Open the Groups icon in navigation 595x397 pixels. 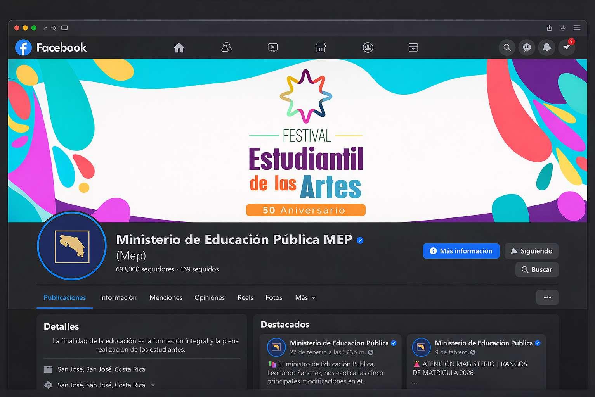(368, 48)
